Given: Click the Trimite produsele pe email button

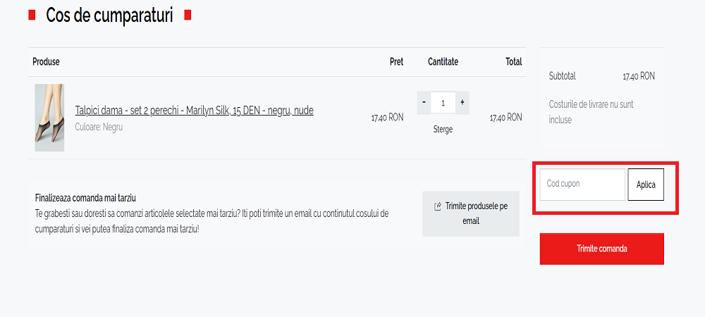Looking at the screenshot, I should point(471,213).
